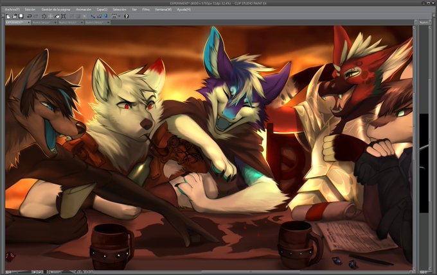Toggle Snap to Special Ruler in toolbar

pyautogui.click(x=99, y=17)
